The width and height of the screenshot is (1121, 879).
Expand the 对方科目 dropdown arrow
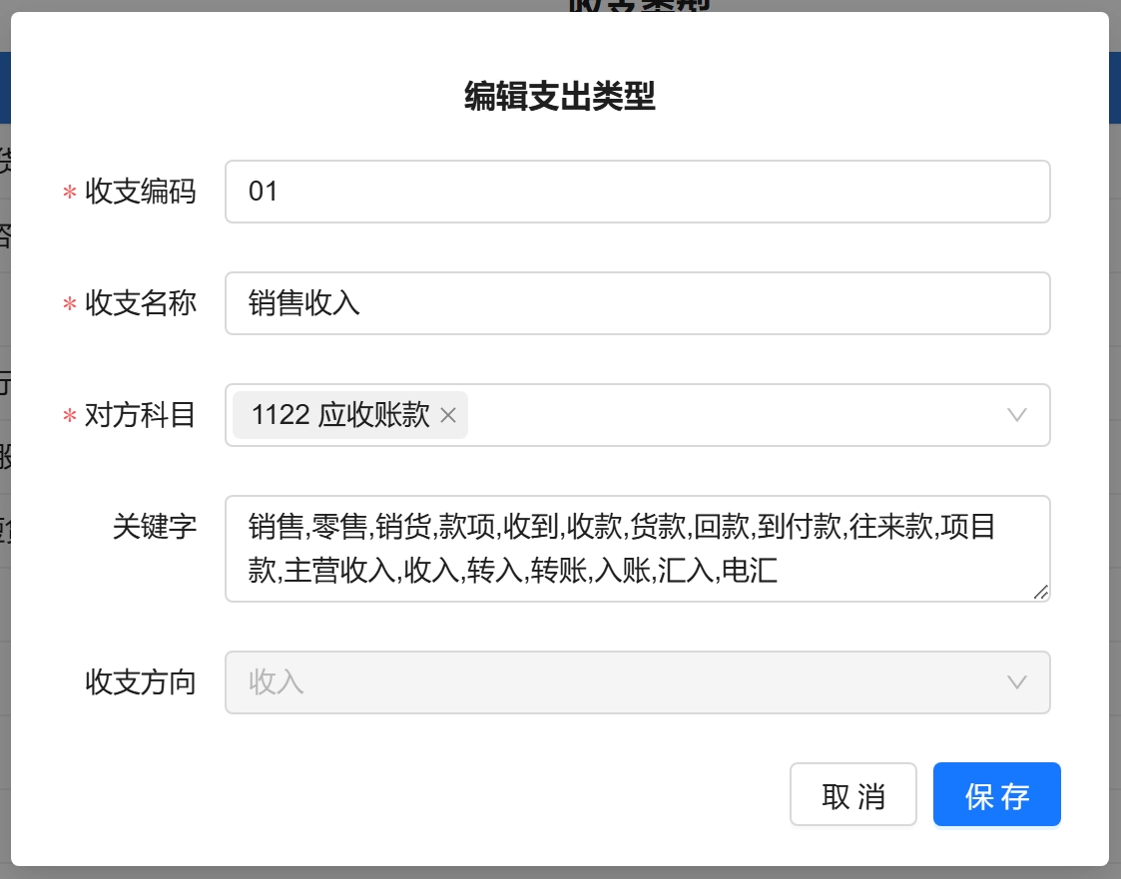pyautogui.click(x=1016, y=415)
